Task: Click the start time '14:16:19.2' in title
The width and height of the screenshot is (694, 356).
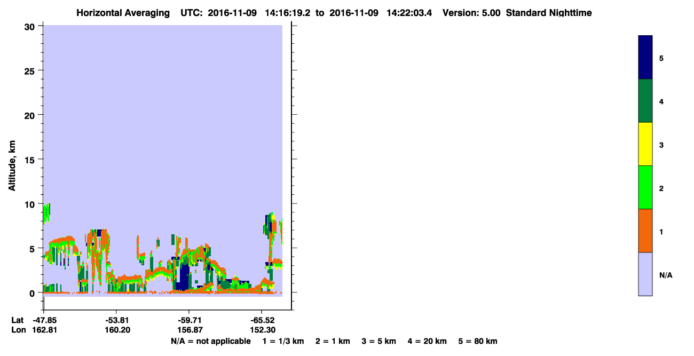Action: coord(287,13)
